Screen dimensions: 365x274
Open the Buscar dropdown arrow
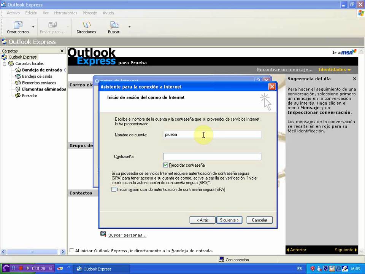129,27
